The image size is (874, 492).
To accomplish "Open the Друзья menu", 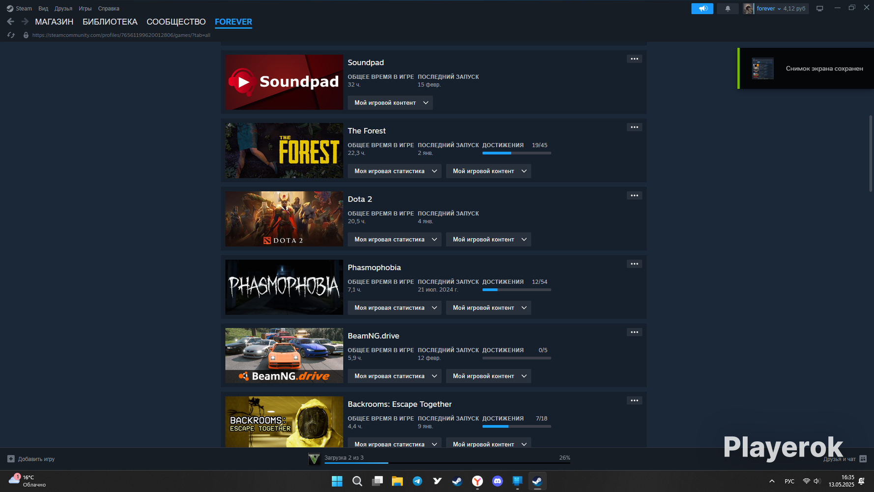I will tap(63, 8).
